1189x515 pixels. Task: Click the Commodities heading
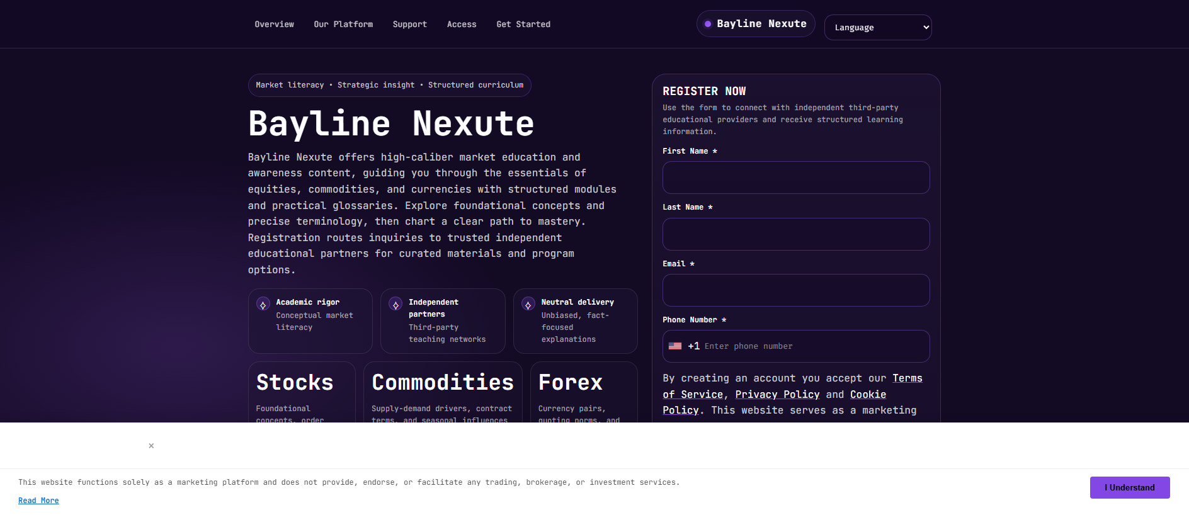(443, 382)
